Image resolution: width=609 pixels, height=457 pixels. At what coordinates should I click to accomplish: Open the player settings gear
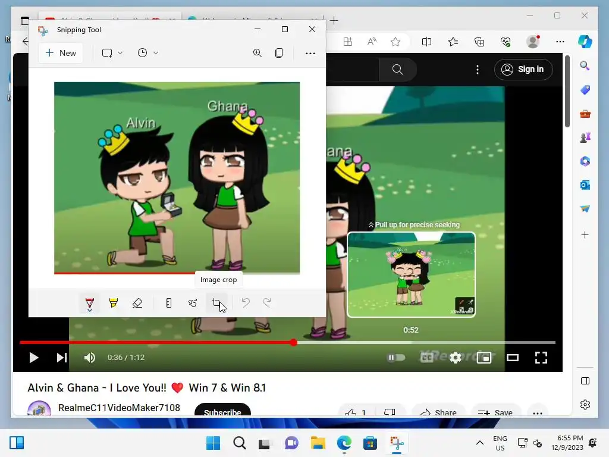[x=455, y=358]
